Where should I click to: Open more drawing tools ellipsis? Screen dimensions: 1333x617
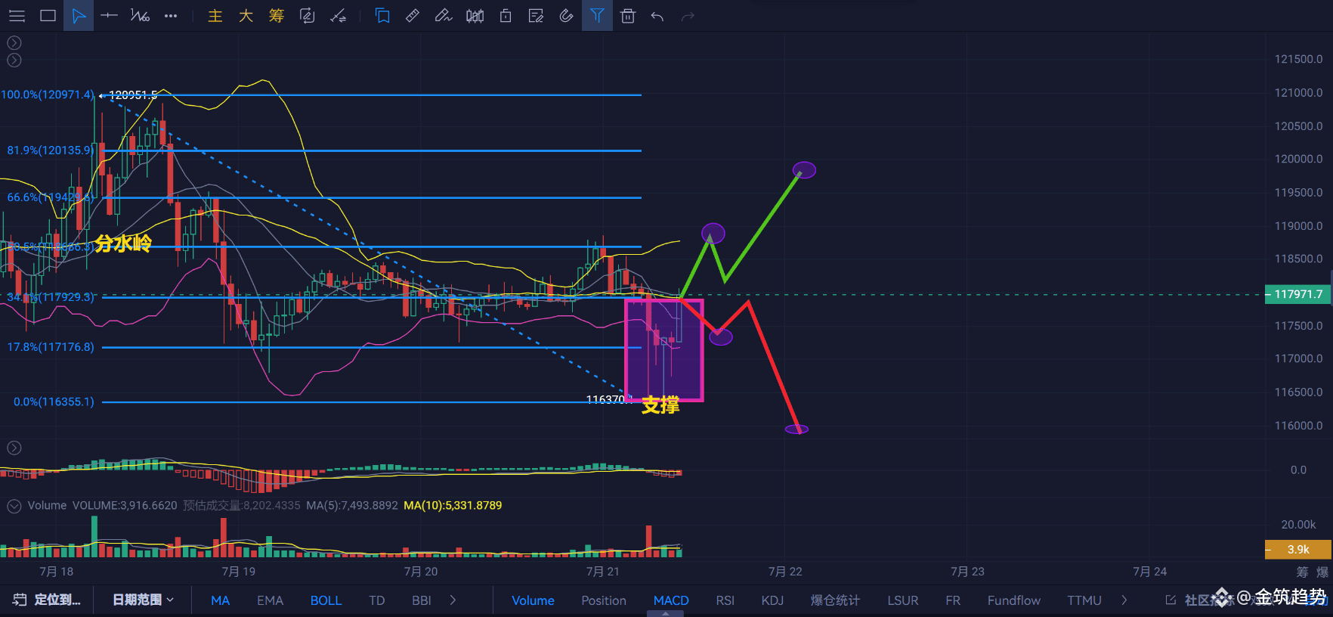click(171, 16)
